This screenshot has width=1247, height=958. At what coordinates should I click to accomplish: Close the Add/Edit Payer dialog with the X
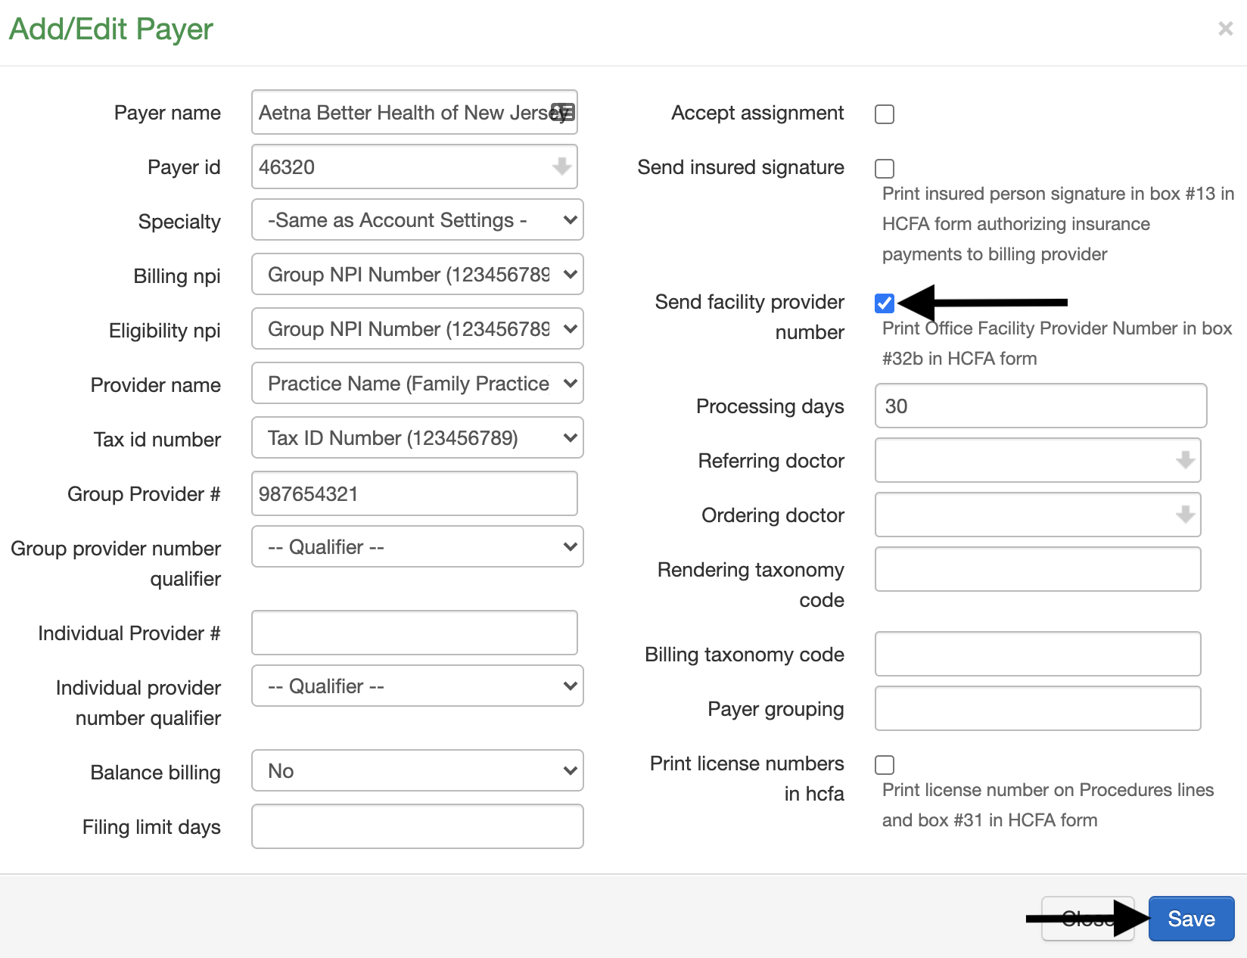[x=1226, y=29]
